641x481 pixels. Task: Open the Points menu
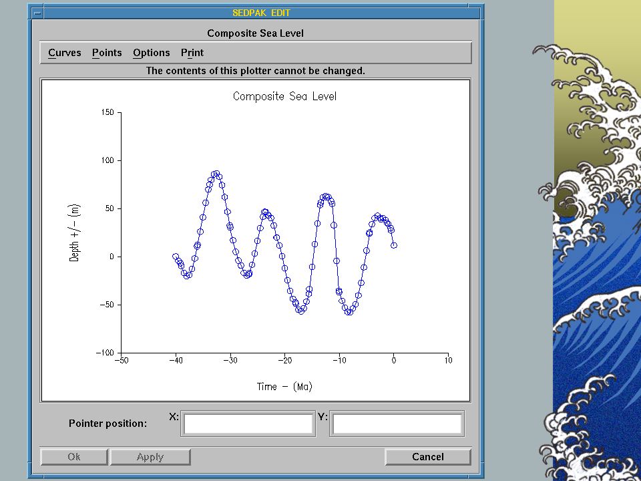pos(107,53)
